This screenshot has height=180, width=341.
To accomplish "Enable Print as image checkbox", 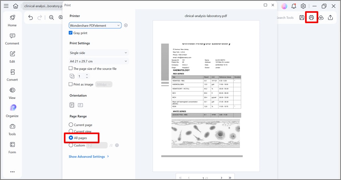I will pyautogui.click(x=70, y=84).
